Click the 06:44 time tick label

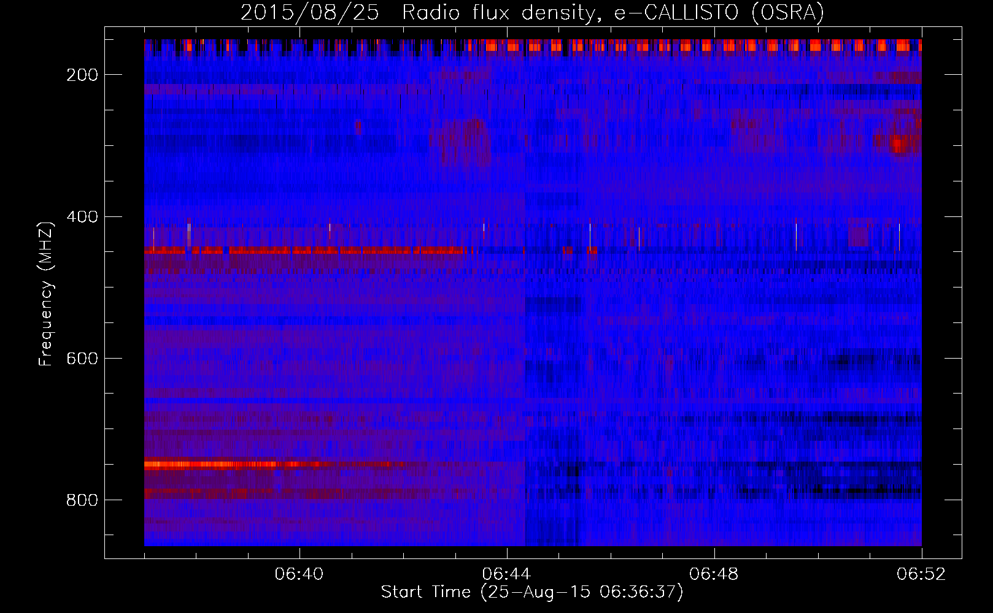(x=507, y=574)
